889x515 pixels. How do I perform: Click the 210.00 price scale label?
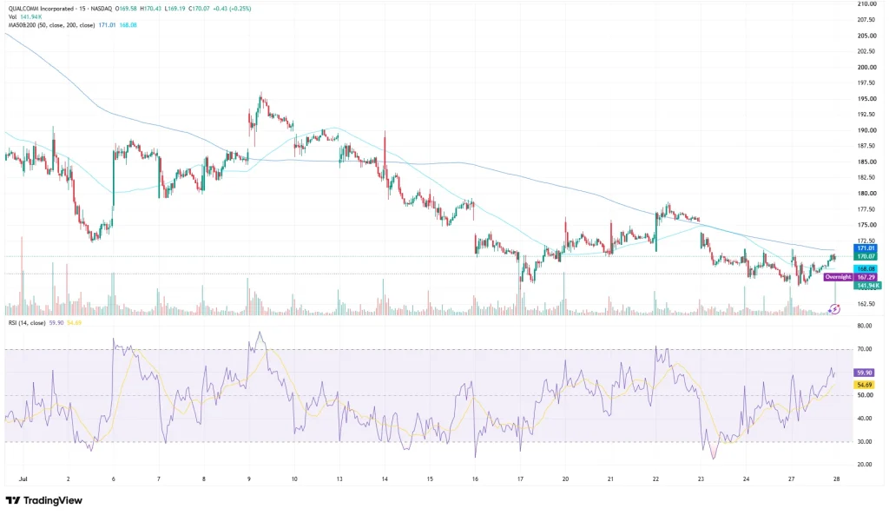(867, 4)
